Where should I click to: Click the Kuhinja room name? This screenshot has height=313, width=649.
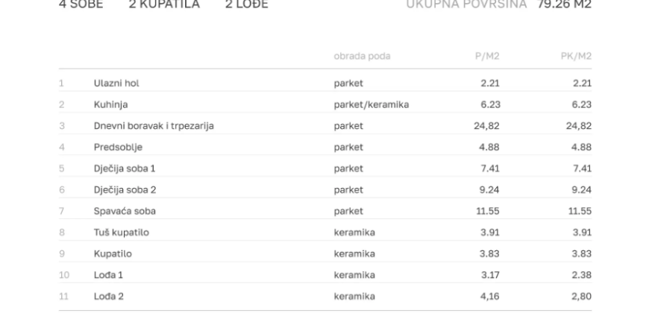pos(110,104)
